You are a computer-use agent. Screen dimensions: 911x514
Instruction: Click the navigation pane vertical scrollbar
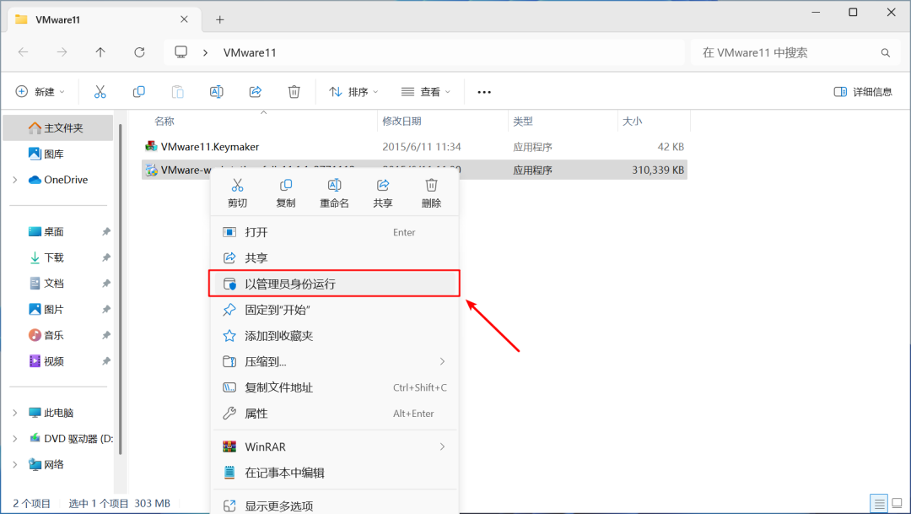point(121,289)
